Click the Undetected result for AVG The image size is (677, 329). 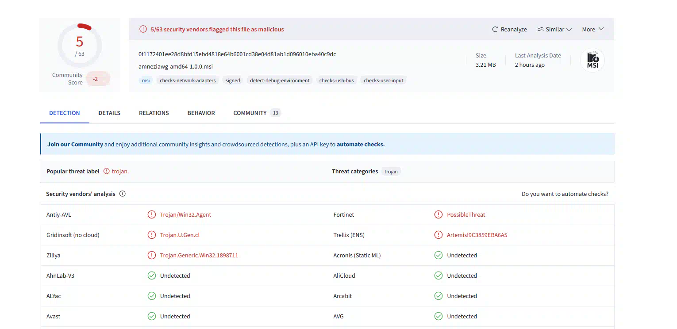pos(462,316)
